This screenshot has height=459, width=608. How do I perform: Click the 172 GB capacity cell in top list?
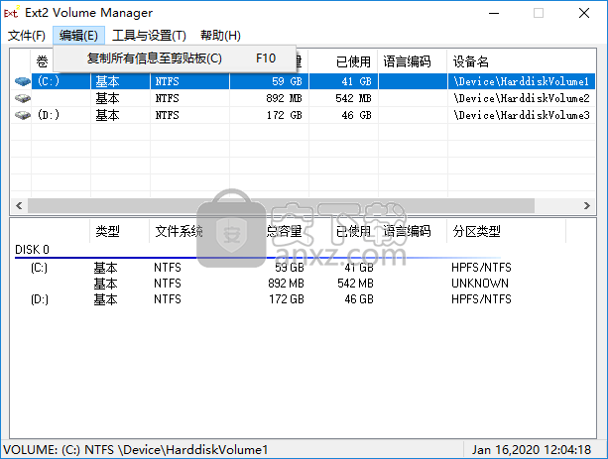(x=285, y=115)
